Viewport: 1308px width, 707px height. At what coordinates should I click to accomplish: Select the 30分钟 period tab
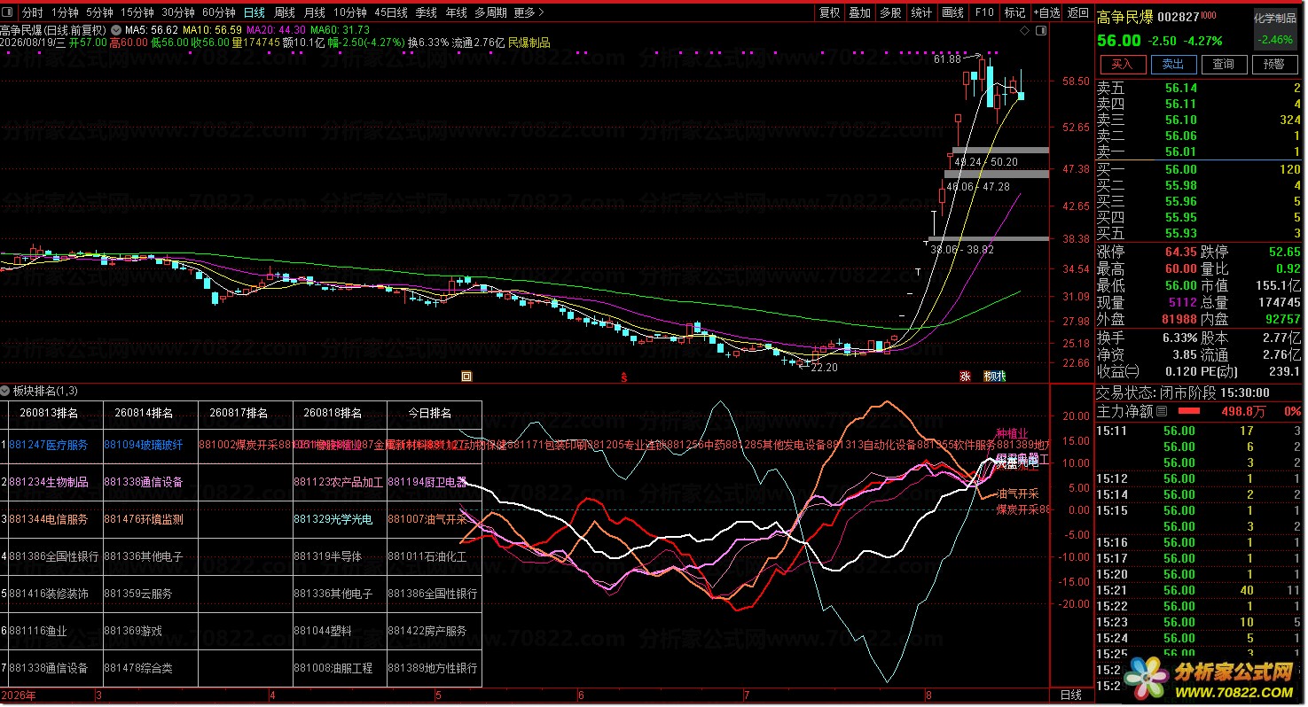[x=178, y=12]
